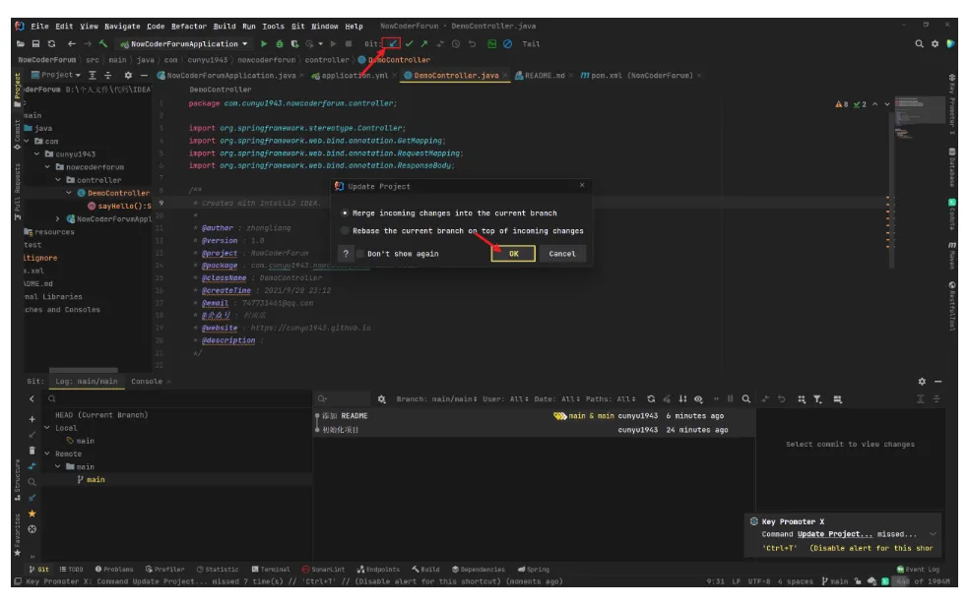
Task: Click the editor minimap thumbnail
Action: pos(919,117)
